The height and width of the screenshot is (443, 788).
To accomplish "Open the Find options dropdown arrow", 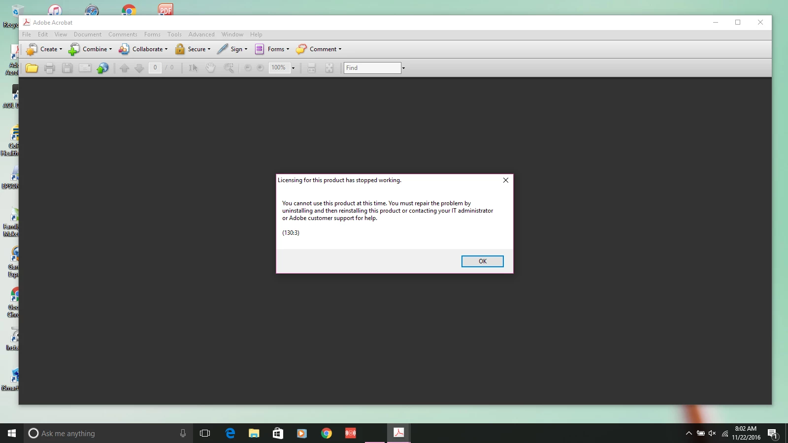I will pyautogui.click(x=403, y=68).
